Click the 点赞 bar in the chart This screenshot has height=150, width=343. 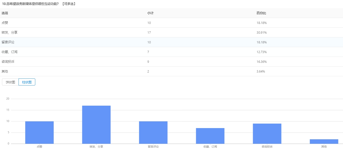click(39, 132)
